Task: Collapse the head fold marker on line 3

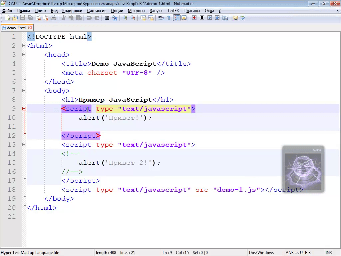Action: (x=24, y=55)
